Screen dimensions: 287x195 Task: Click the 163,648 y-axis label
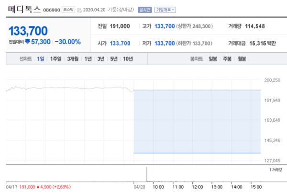[272, 120]
